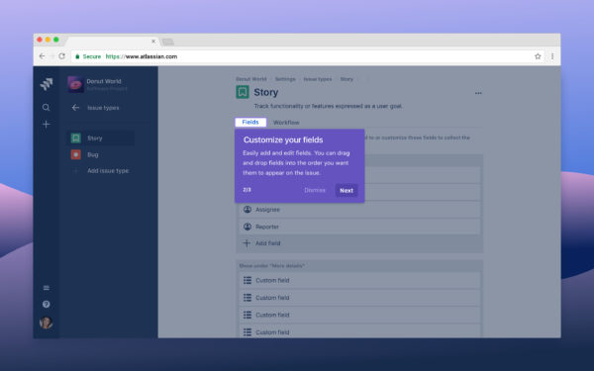Select Story in the issue types list
Image resolution: width=594 pixels, height=371 pixels.
[x=100, y=139]
